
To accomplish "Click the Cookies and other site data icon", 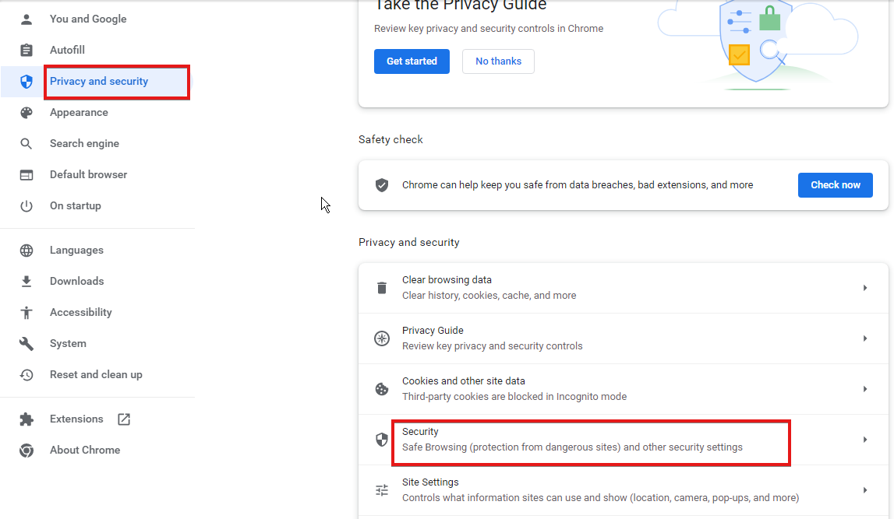I will tap(382, 389).
